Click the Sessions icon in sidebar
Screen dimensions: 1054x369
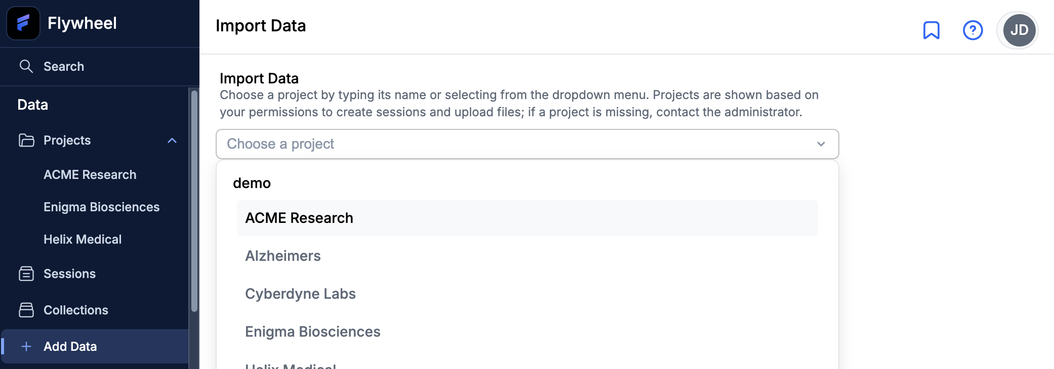(x=26, y=273)
